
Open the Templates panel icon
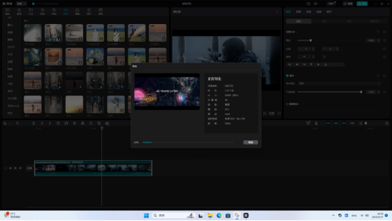(101, 11)
